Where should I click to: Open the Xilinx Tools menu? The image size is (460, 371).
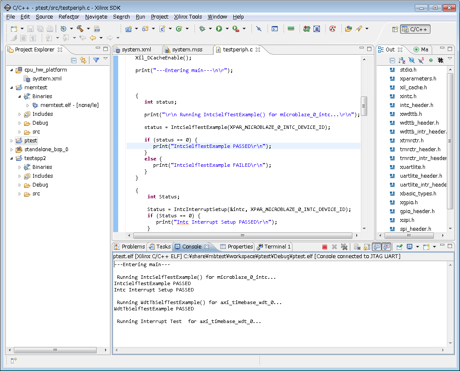point(188,16)
